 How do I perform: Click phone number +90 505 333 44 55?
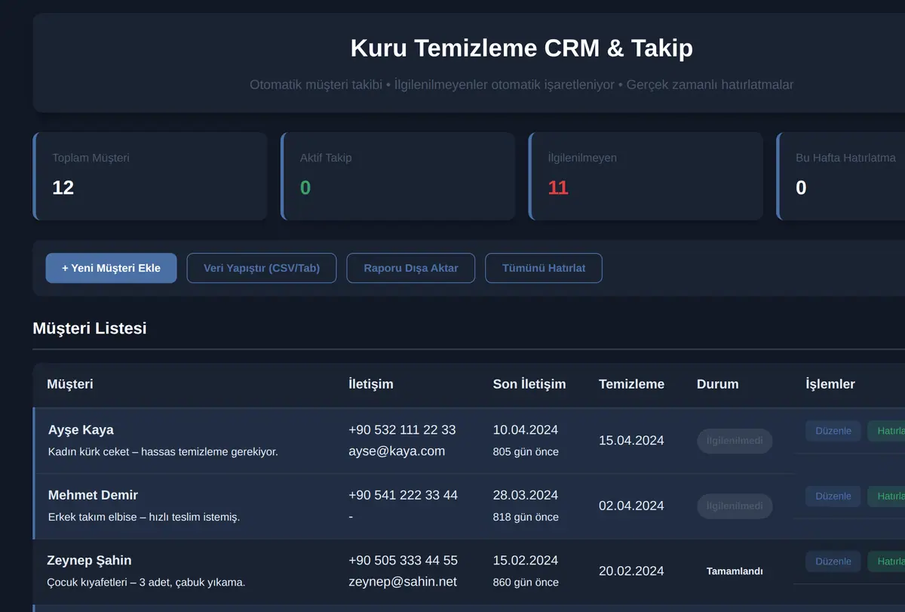pyautogui.click(x=403, y=561)
